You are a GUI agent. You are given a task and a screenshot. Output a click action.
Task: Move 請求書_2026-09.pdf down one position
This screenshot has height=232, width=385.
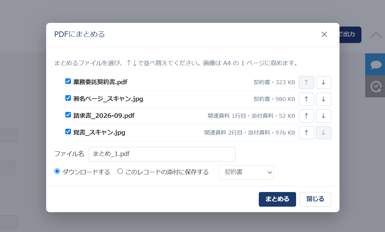(324, 116)
